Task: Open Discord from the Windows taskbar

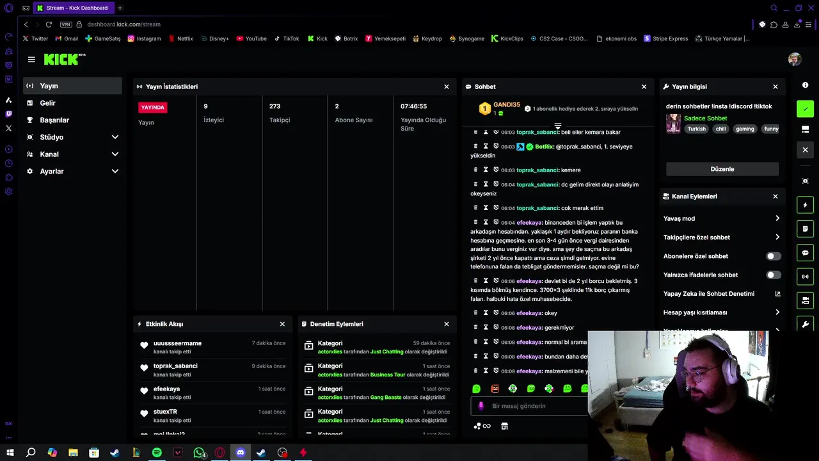Action: [x=241, y=453]
